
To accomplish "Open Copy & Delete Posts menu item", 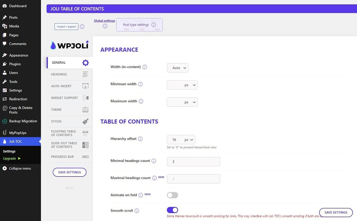I will tap(21, 110).
